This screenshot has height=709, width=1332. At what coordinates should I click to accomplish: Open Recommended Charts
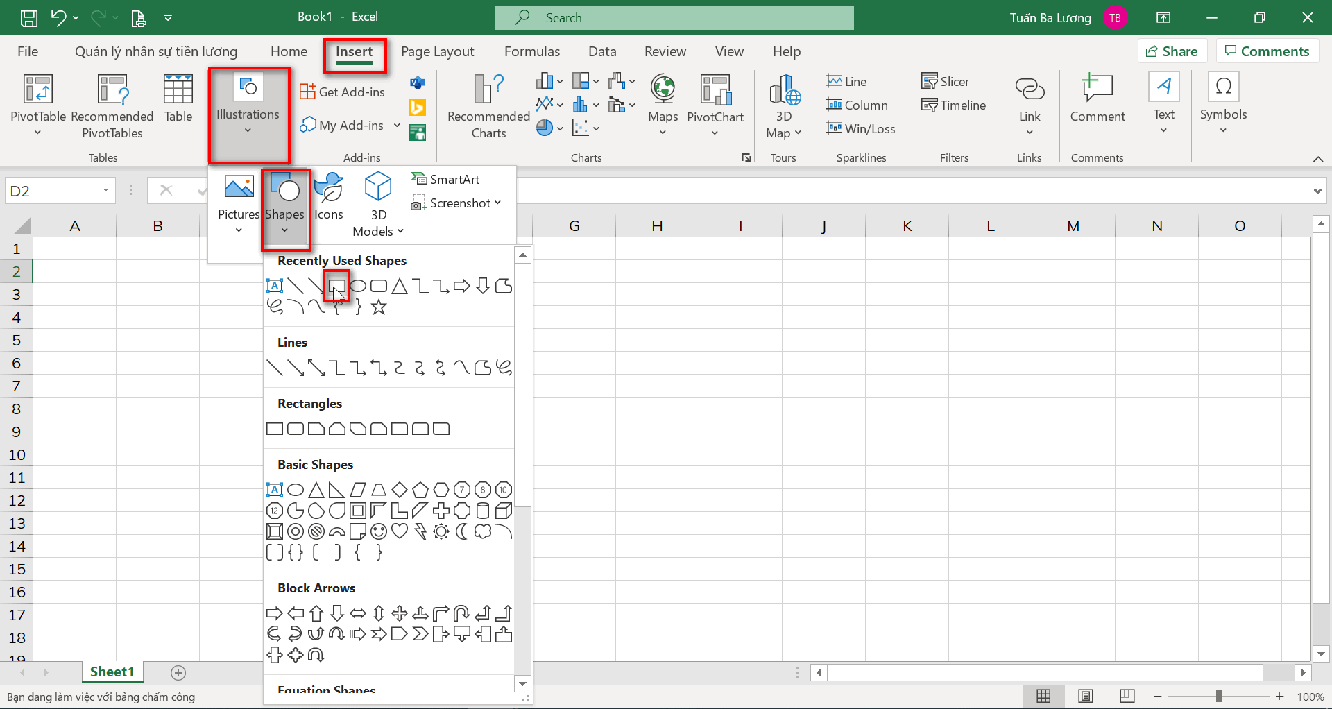tap(489, 106)
